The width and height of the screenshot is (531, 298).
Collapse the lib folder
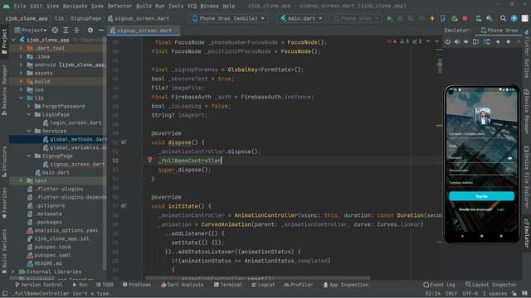point(21,98)
